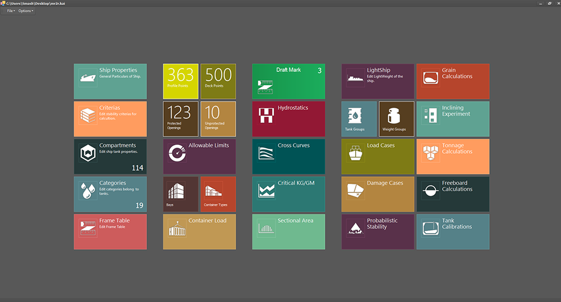The height and width of the screenshot is (302, 561).
Task: Click the Ship Properties ship icon
Action: (x=88, y=77)
